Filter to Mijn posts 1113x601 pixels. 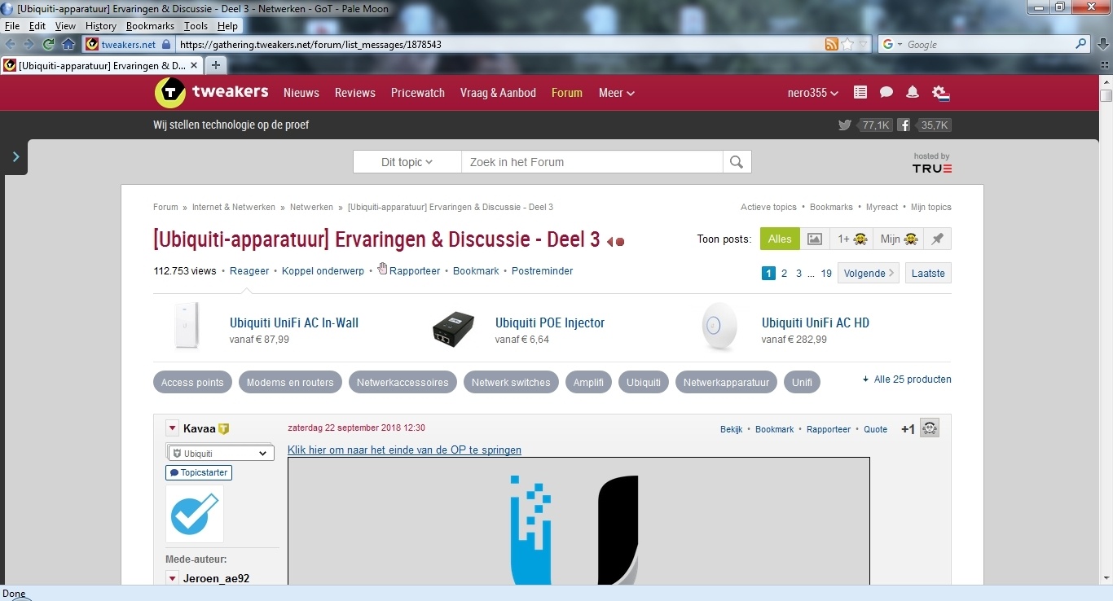point(899,239)
